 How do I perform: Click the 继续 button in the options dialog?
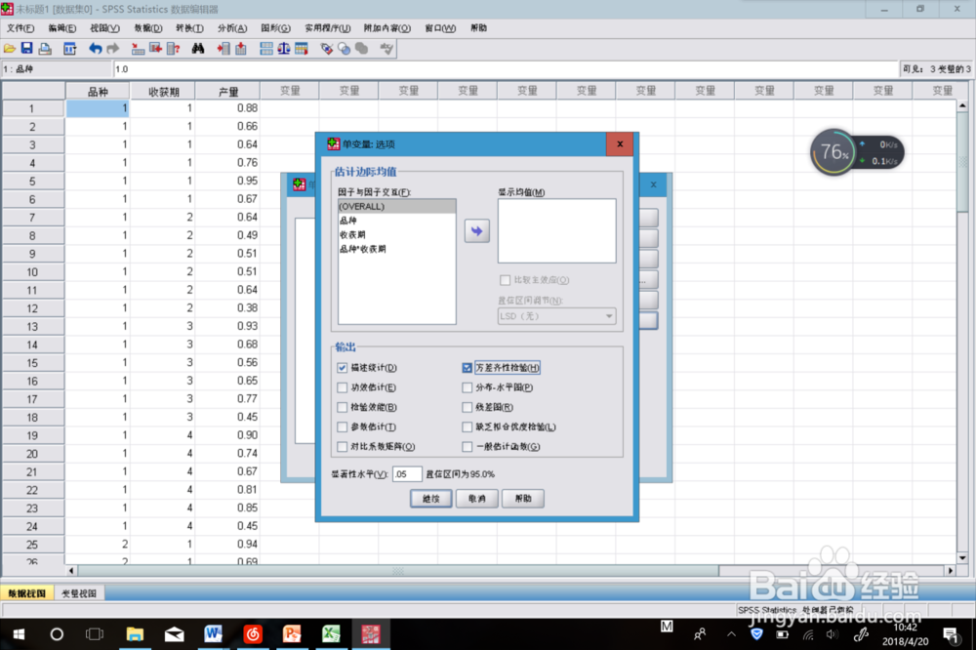430,498
